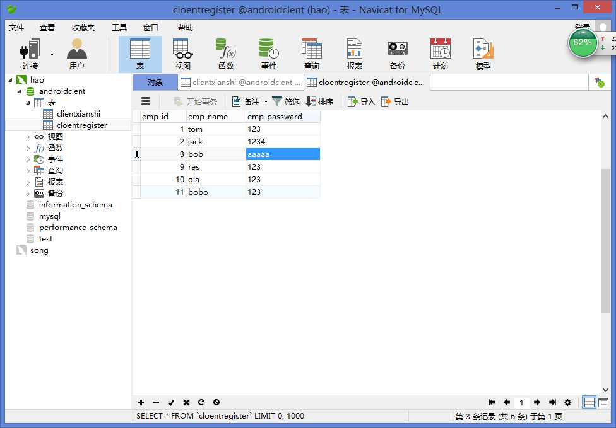Click the emp_passward column header
The height and width of the screenshot is (428, 616).
point(283,117)
